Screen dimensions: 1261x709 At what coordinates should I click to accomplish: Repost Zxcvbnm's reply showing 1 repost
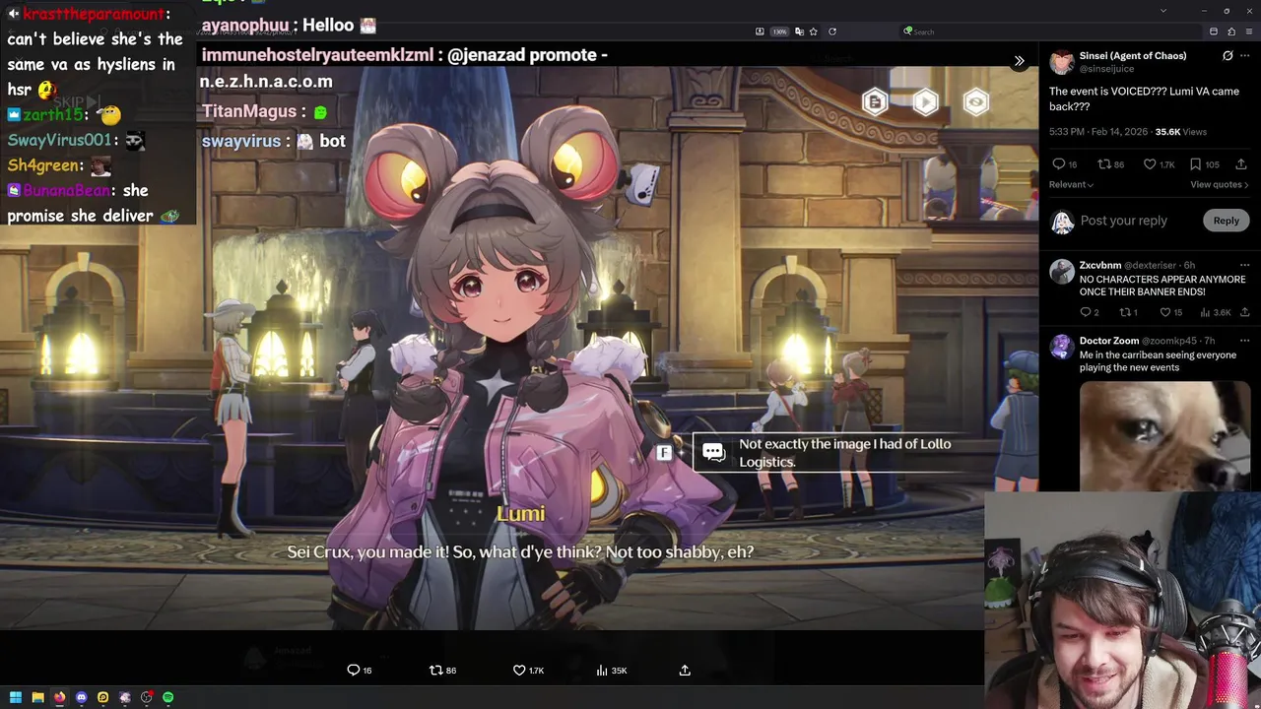[x=1128, y=312]
